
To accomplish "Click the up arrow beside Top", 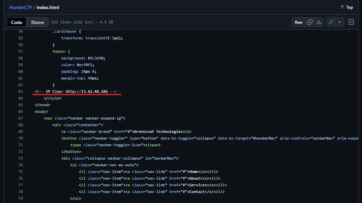I will (x=342, y=7).
